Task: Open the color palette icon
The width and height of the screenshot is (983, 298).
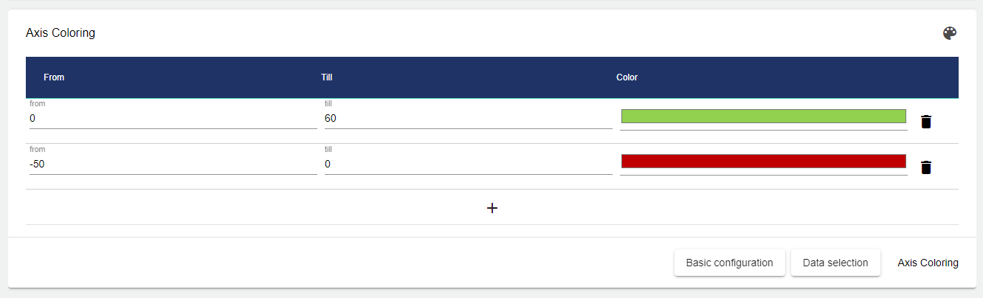Action: tap(950, 33)
